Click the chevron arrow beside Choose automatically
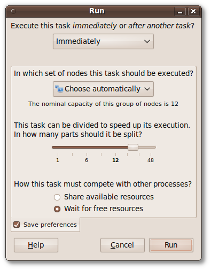Screen dimensions: 211x270 147,89
